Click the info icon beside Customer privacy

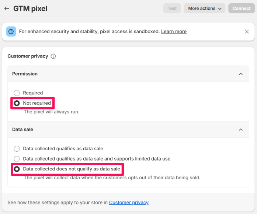(x=53, y=56)
